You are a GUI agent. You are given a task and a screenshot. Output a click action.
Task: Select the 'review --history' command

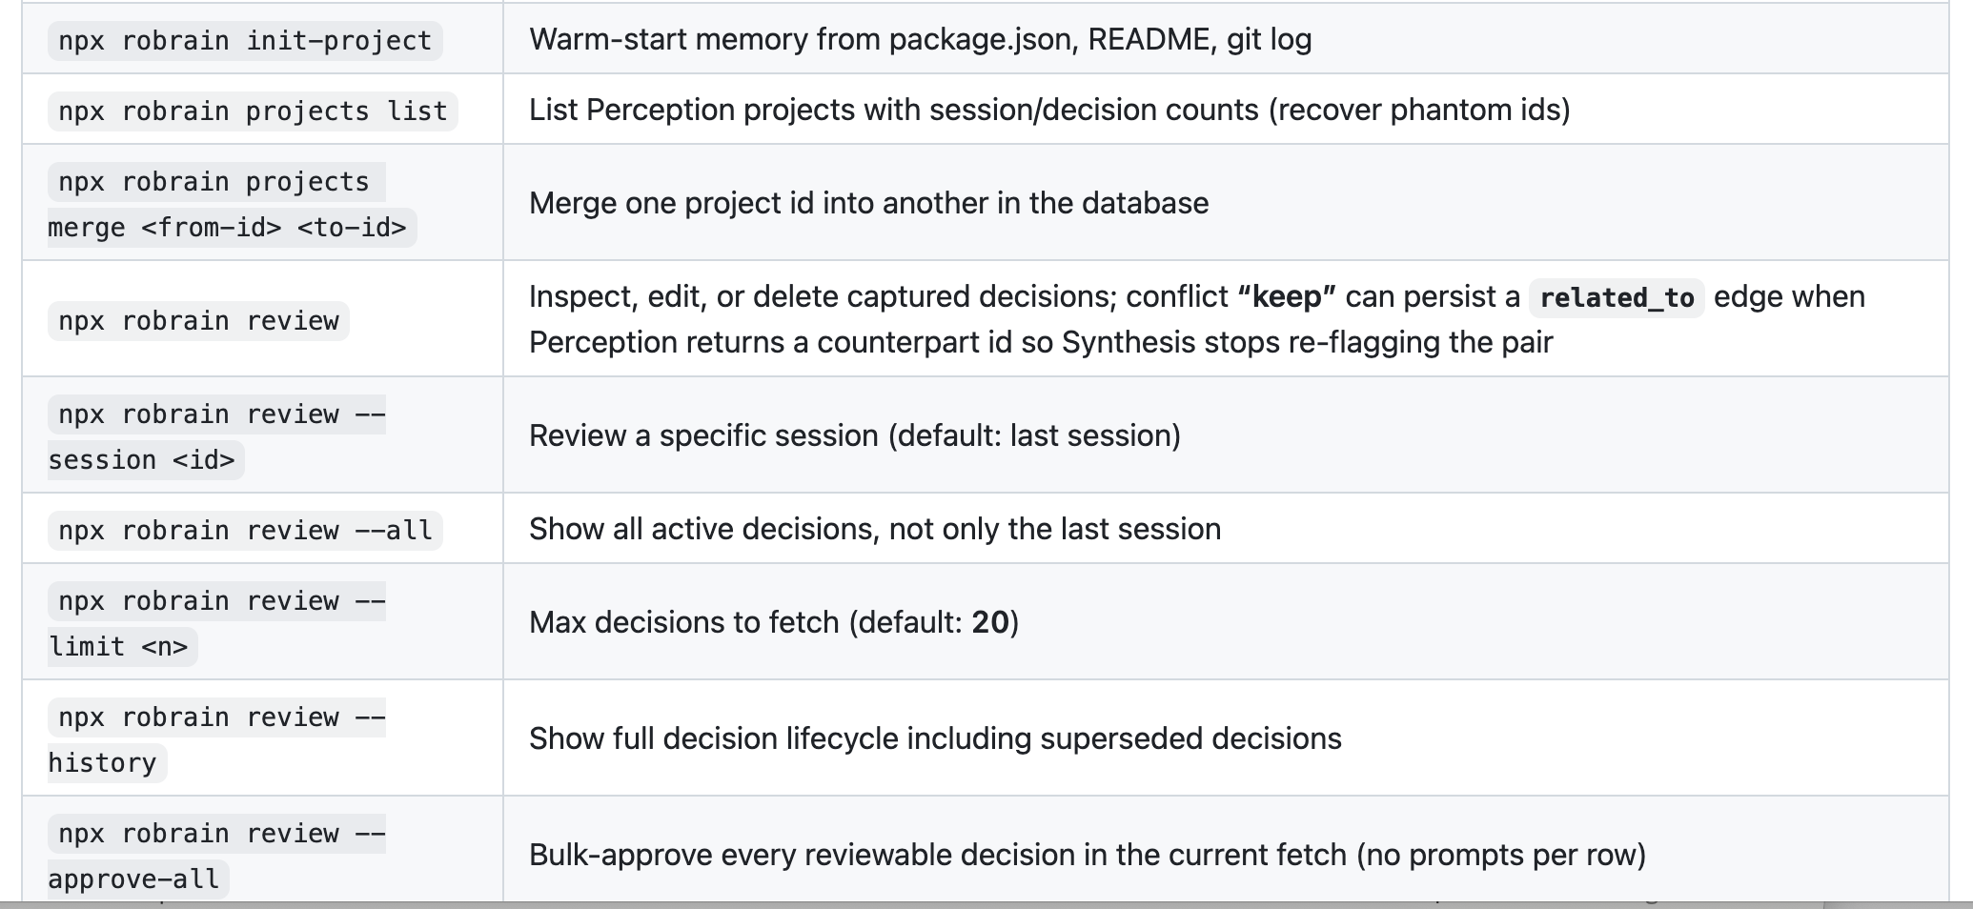coord(216,739)
